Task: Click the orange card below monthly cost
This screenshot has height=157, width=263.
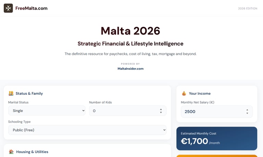Action: coord(216,156)
